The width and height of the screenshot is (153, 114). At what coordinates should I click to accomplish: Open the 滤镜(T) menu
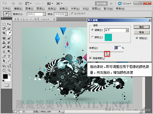pyautogui.click(x=64, y=9)
